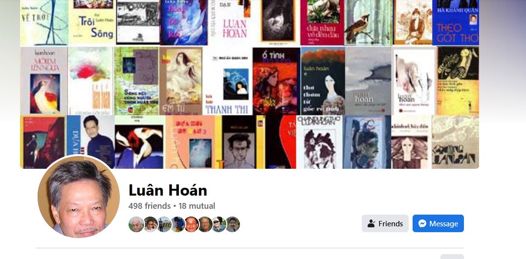Open the 'Mời Em Lên Ngựa' book cover
The width and height of the screenshot is (526, 259).
coord(44,80)
